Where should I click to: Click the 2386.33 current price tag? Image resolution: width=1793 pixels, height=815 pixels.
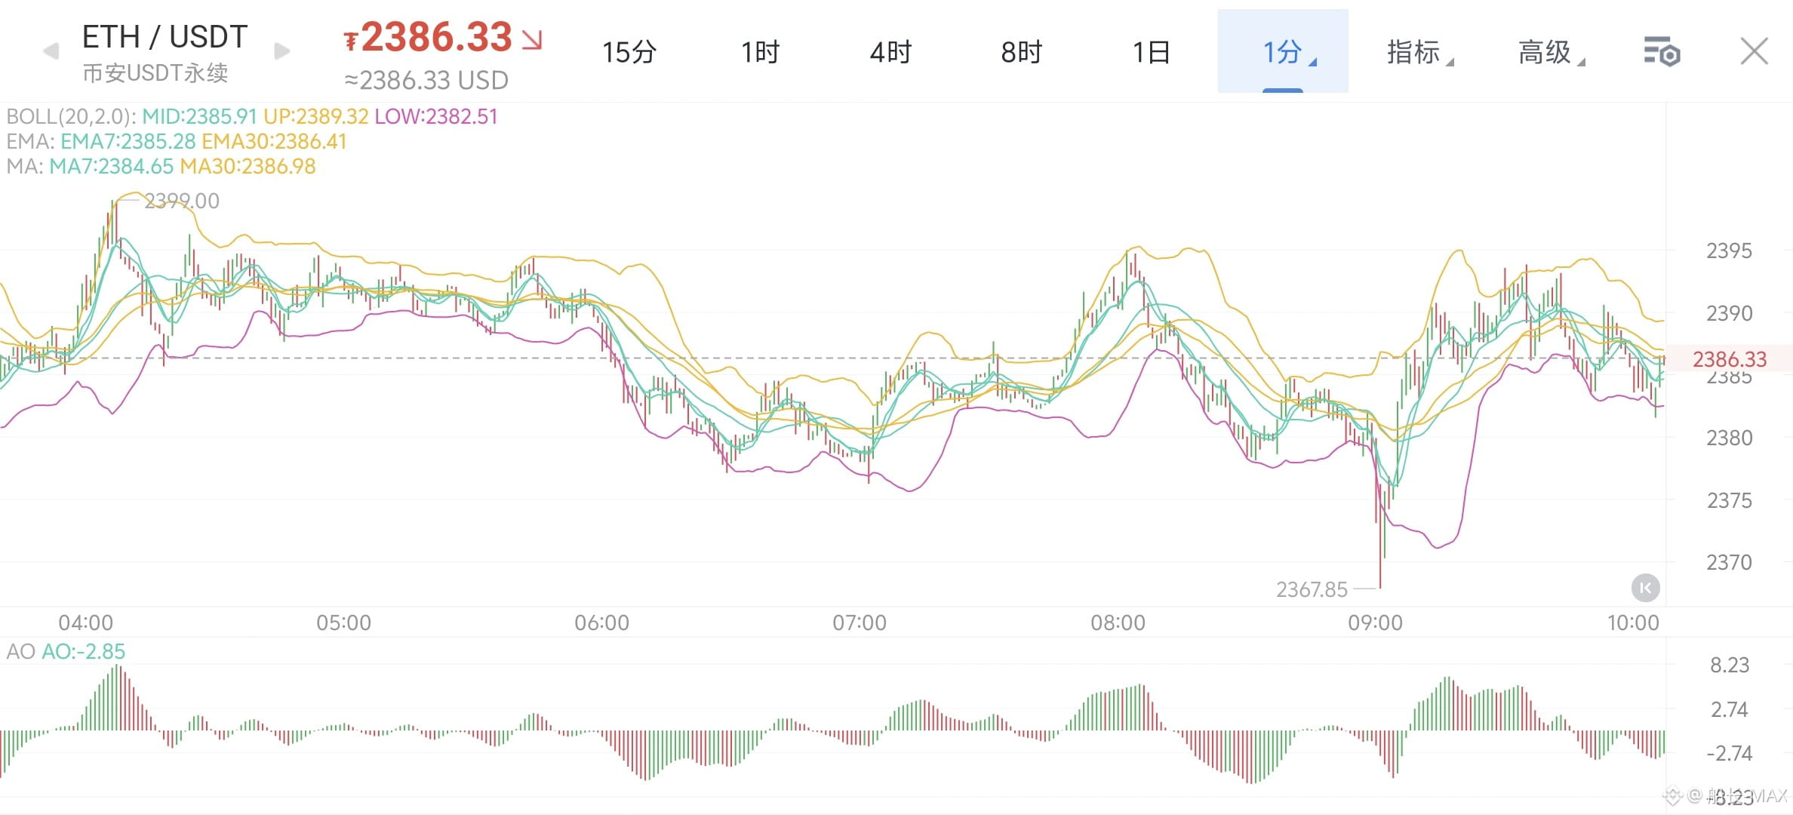pos(1729,358)
